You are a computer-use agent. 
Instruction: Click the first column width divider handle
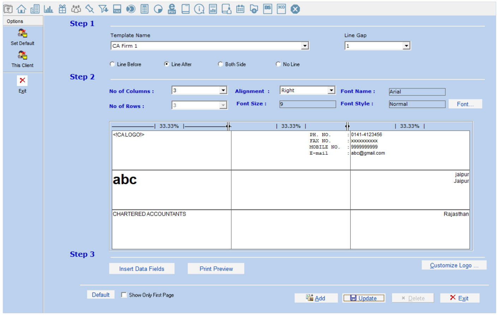pos(228,126)
